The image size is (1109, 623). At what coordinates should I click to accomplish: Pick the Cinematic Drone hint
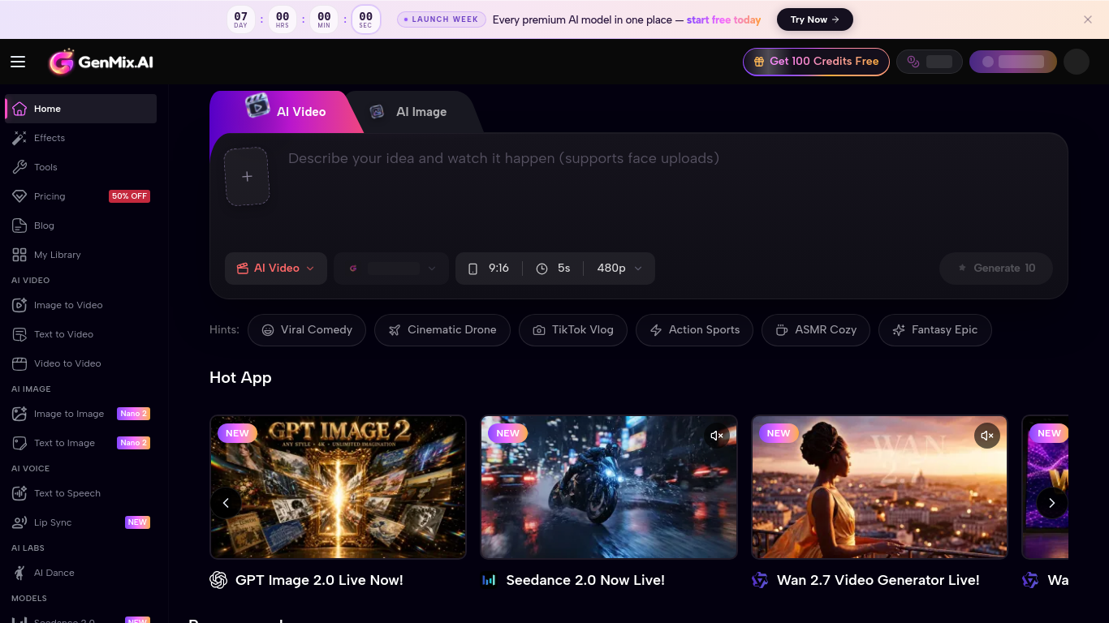[x=442, y=330]
